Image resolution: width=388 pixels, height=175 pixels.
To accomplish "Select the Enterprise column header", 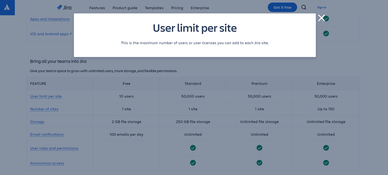I will [x=326, y=83].
